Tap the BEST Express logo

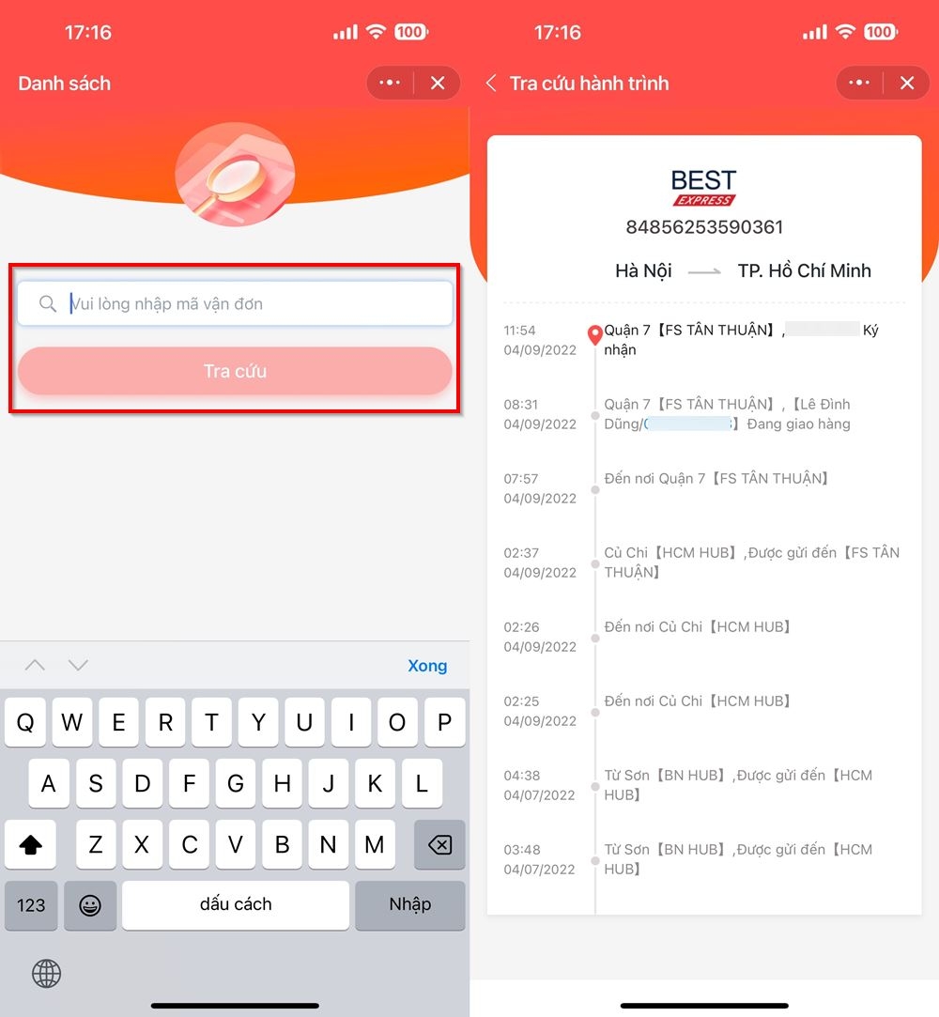click(703, 186)
